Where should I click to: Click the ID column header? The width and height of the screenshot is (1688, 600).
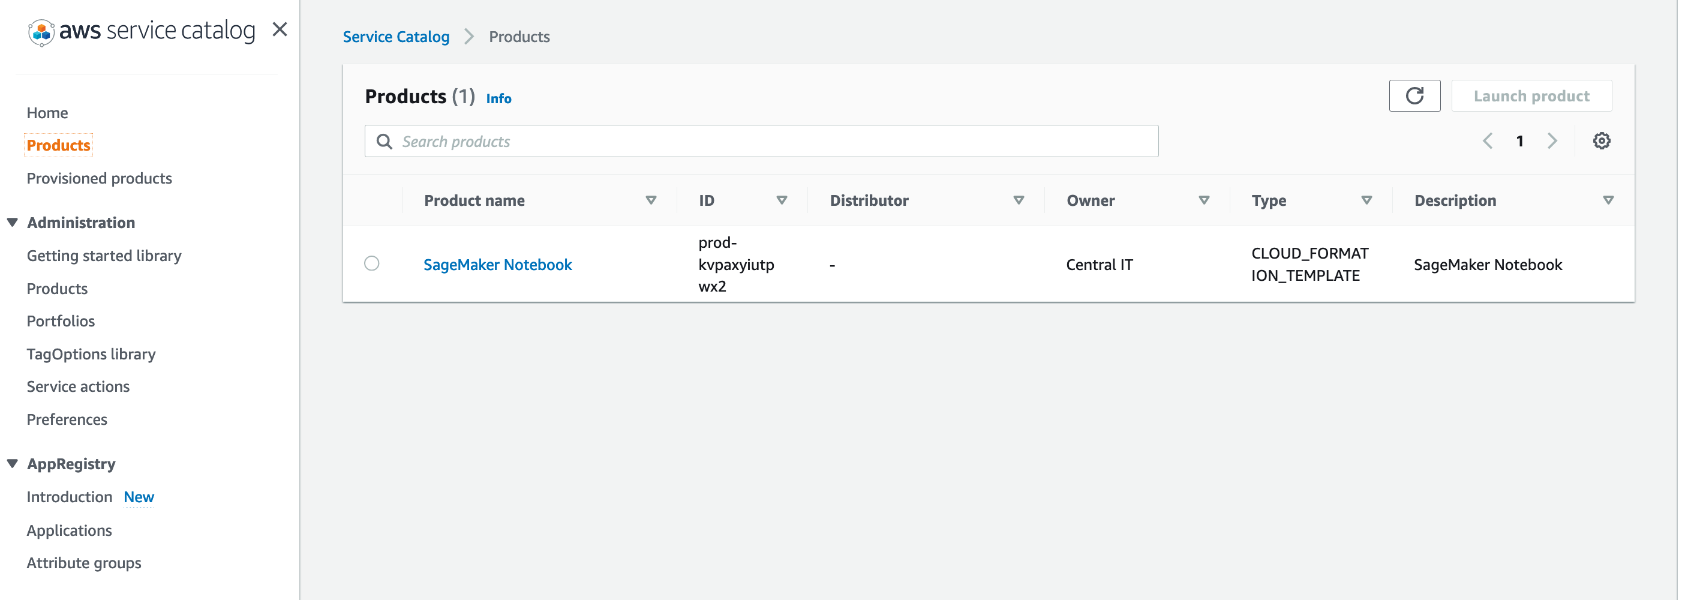707,200
